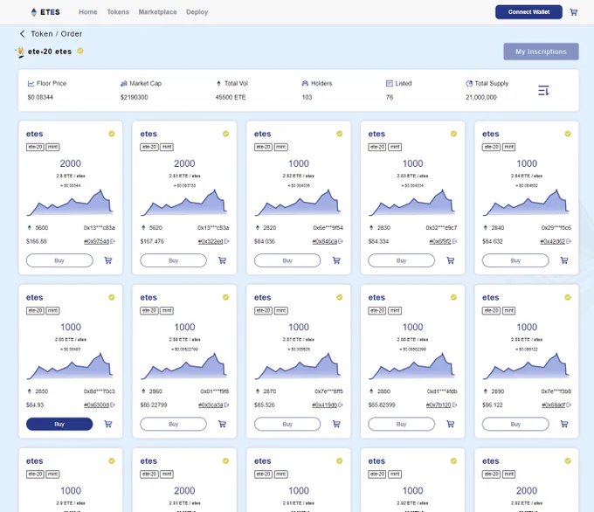Click verified badge on the $167.476 card

coord(225,134)
